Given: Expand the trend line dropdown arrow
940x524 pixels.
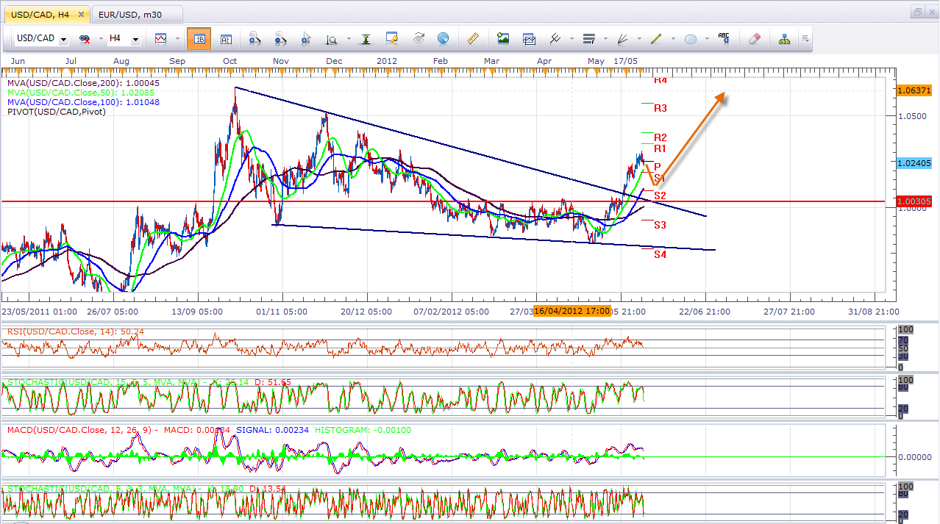Looking at the screenshot, I should coord(673,39).
